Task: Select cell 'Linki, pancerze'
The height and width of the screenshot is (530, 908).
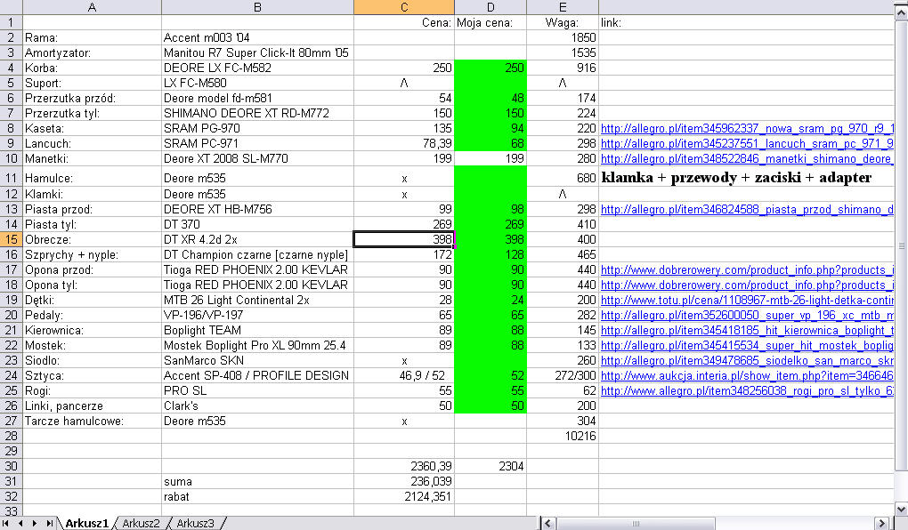Action: [x=92, y=406]
